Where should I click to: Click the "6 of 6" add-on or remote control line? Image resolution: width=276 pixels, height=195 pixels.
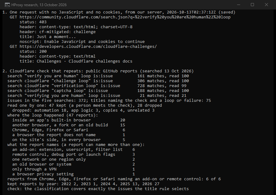pos(114,179)
